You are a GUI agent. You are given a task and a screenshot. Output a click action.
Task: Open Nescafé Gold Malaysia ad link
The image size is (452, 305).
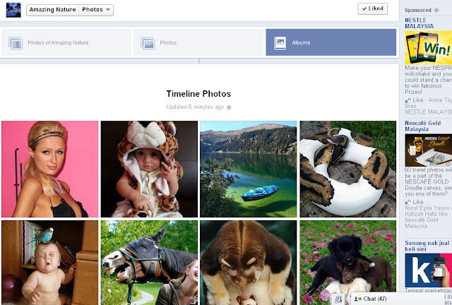coord(422,126)
